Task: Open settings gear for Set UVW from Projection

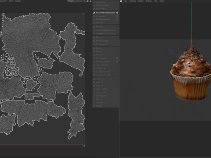Action: (117, 13)
